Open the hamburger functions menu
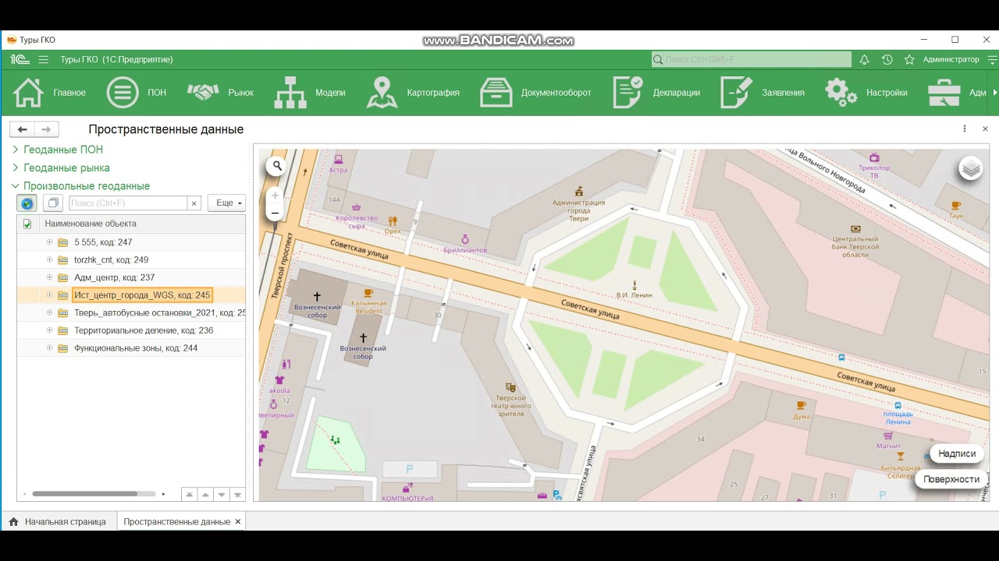Viewport: 999px width, 561px height. click(x=43, y=59)
